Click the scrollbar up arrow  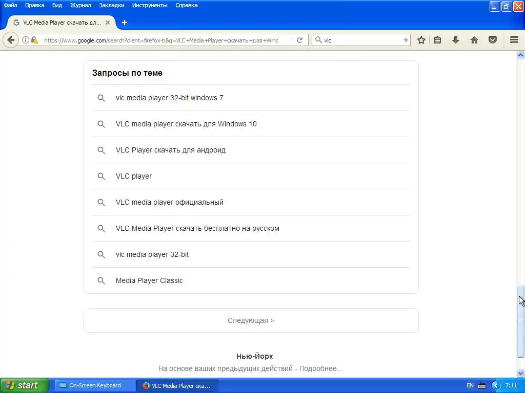521,55
